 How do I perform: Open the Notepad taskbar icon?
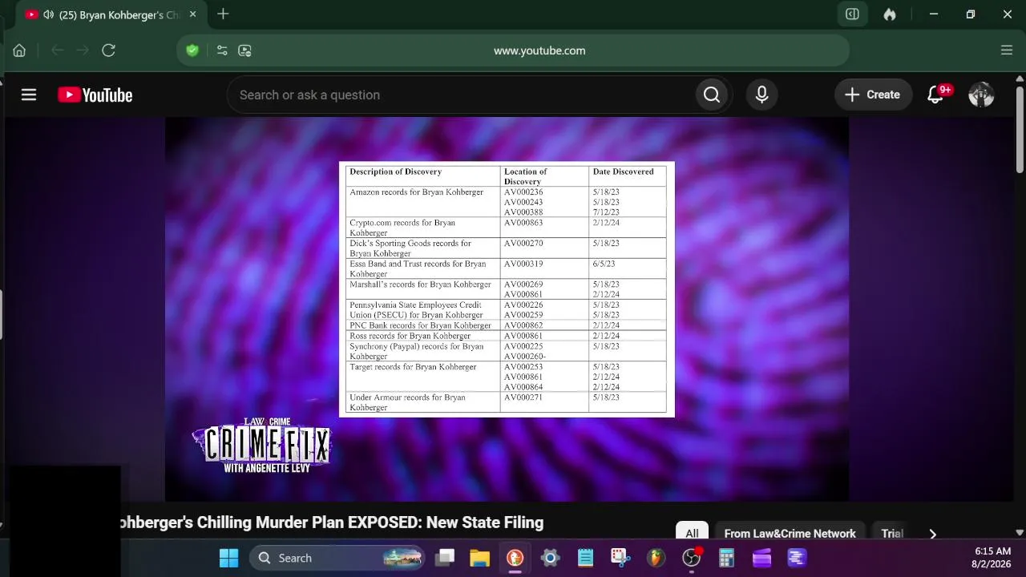click(585, 558)
